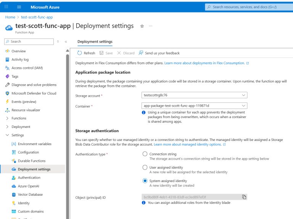Expand the Deployment section in sidebar
This screenshot has height=219, width=293.
pos(7,127)
